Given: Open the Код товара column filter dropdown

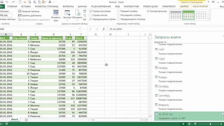Looking at the screenshot, I should (28, 38).
